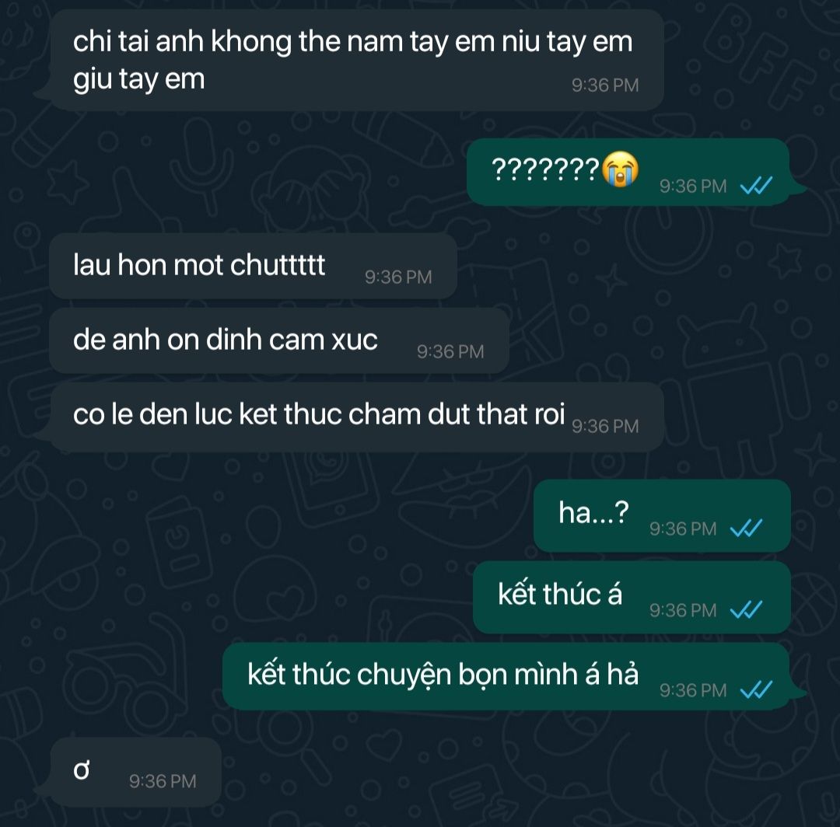The height and width of the screenshot is (827, 840).
Task: Click read-receipt ticks on '???????' message
Action: [756, 186]
